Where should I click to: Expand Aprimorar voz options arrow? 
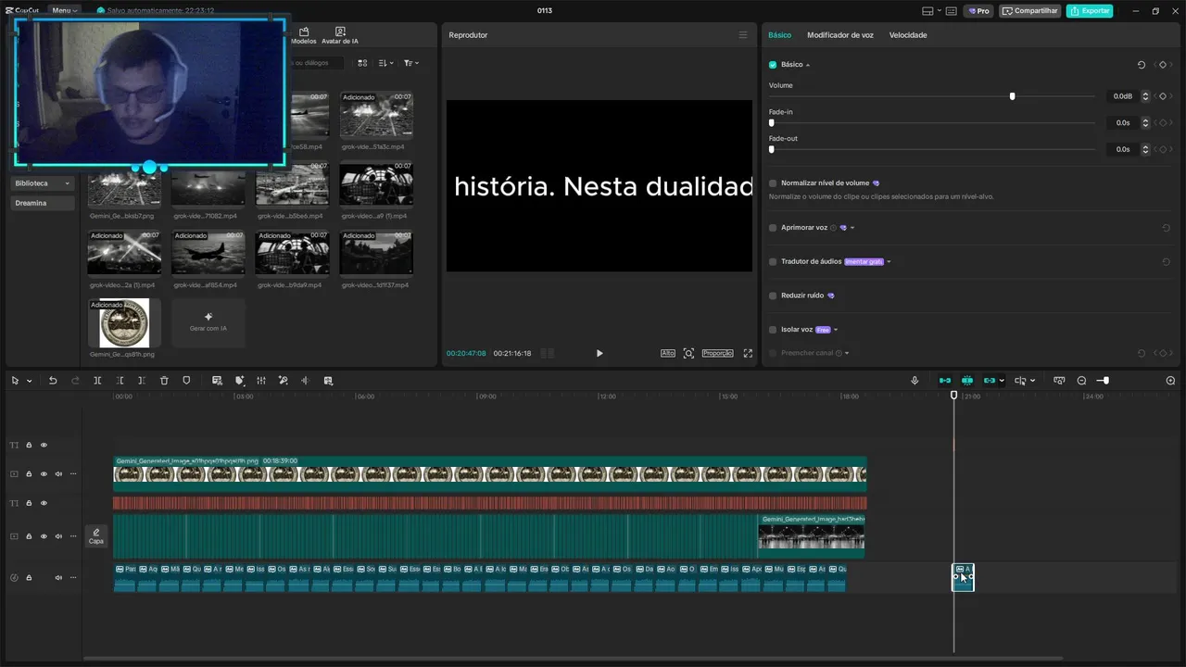pyautogui.click(x=852, y=228)
